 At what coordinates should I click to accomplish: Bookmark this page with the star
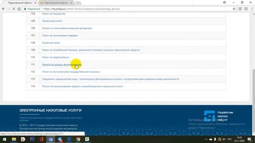234,9
